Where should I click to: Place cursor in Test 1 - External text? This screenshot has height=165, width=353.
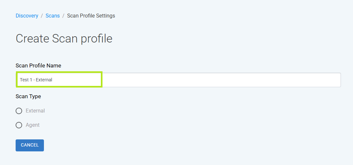(36, 80)
